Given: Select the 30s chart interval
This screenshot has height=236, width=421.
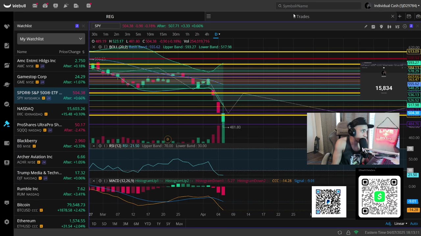Looking at the screenshot, I should pos(94,34).
